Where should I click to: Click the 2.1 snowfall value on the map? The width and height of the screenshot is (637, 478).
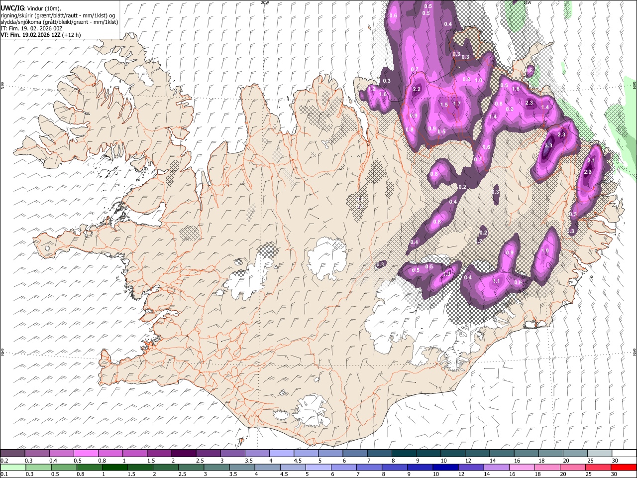tap(591, 161)
